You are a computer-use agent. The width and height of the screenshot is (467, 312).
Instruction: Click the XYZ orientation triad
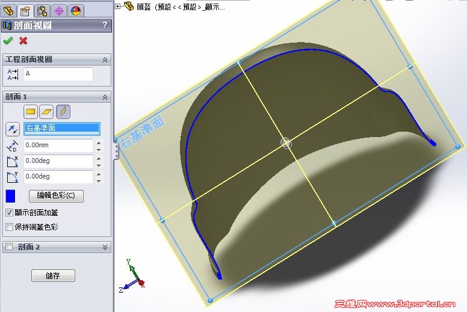point(132,277)
